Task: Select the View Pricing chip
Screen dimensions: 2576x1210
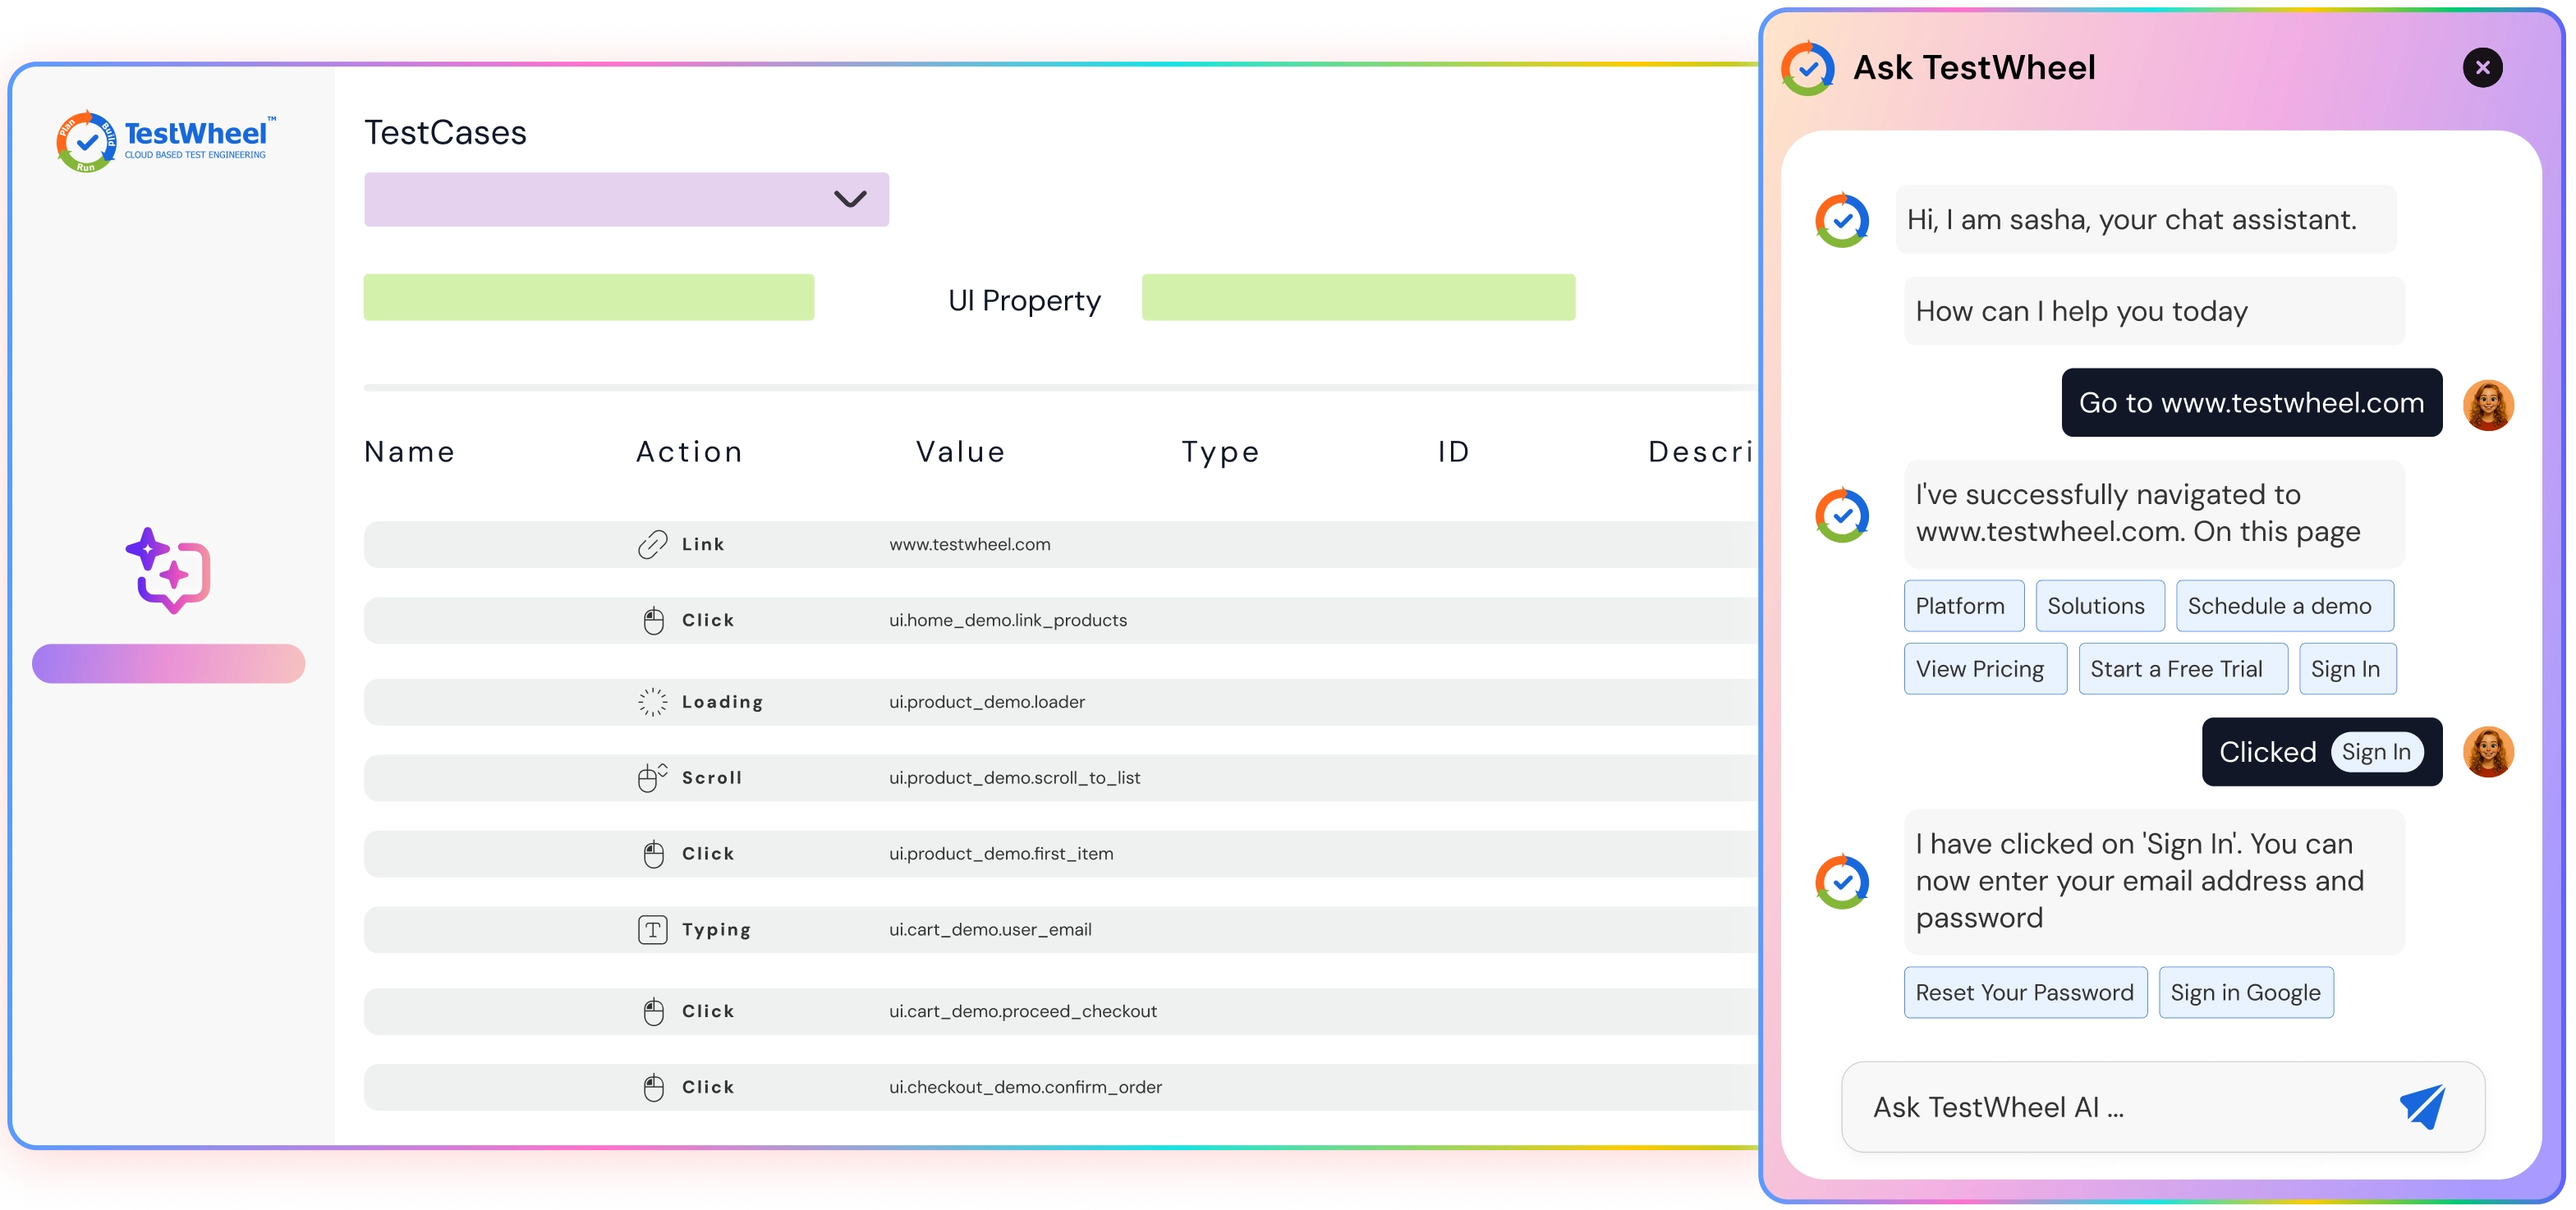Action: [1983, 669]
